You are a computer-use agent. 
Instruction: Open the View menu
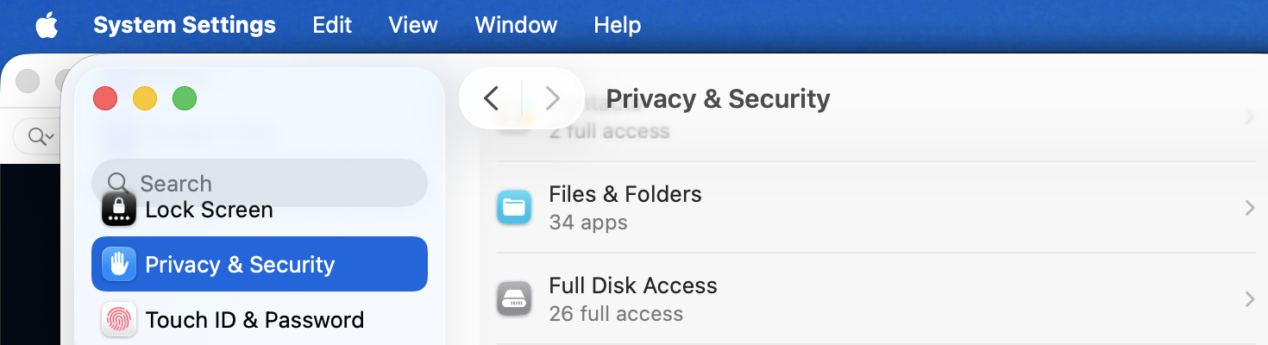click(x=413, y=26)
